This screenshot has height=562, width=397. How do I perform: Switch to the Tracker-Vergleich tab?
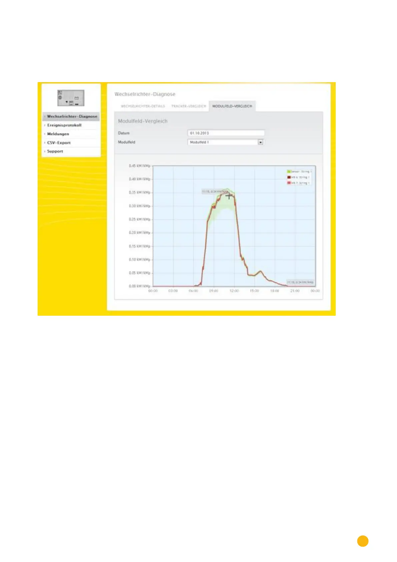pyautogui.click(x=189, y=106)
